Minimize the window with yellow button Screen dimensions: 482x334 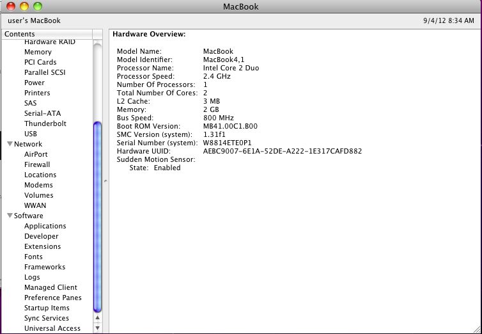coord(24,6)
